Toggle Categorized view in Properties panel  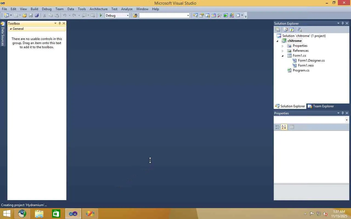click(x=277, y=127)
